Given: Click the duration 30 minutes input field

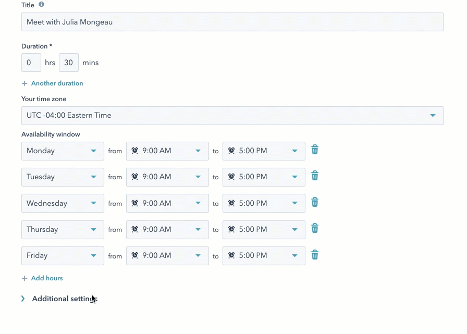Looking at the screenshot, I should (x=69, y=63).
